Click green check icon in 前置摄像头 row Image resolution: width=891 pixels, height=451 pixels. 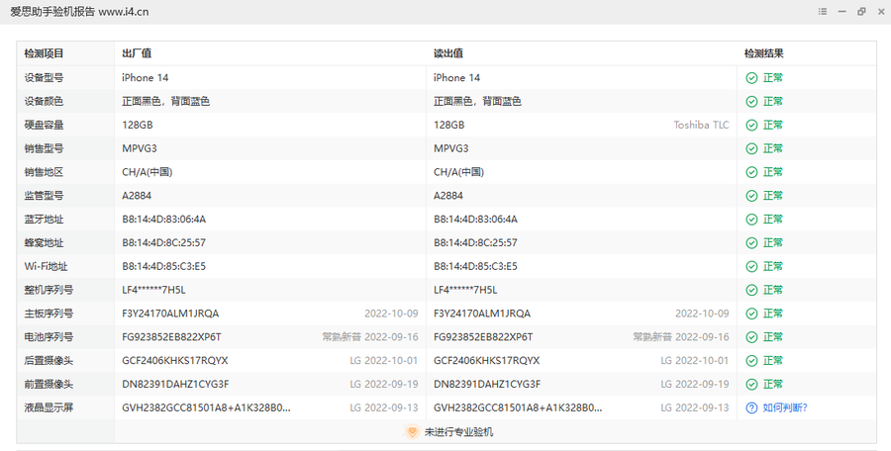[x=751, y=384]
